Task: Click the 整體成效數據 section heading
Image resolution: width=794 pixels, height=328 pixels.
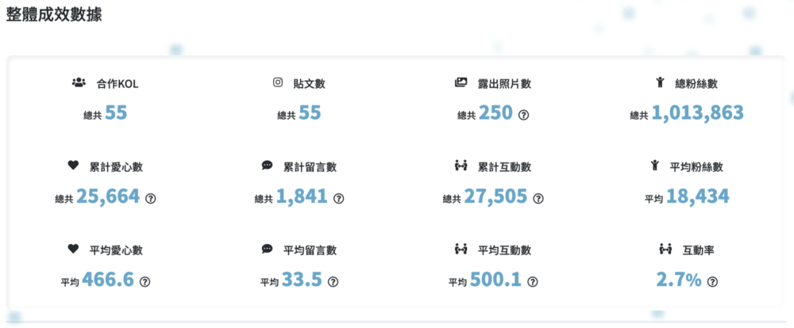Action: click(x=54, y=14)
